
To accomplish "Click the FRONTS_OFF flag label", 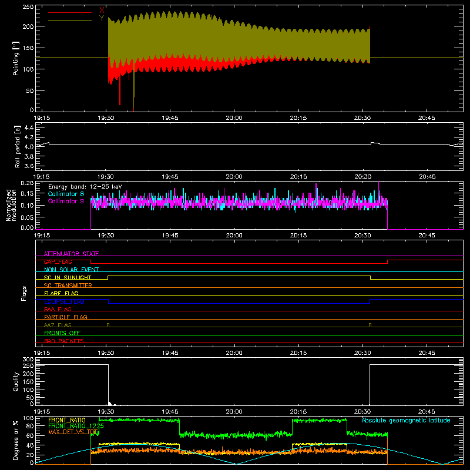I will [x=62, y=333].
